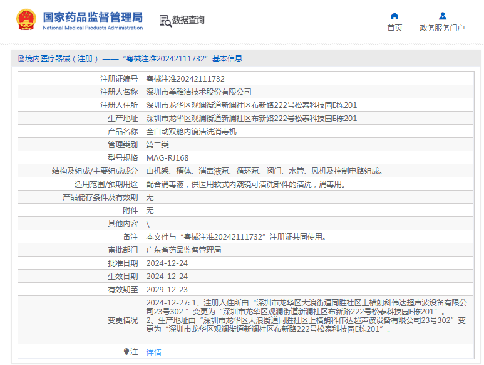Click National Medical Products Administration subtitle
The image size is (484, 365).
tap(93, 28)
